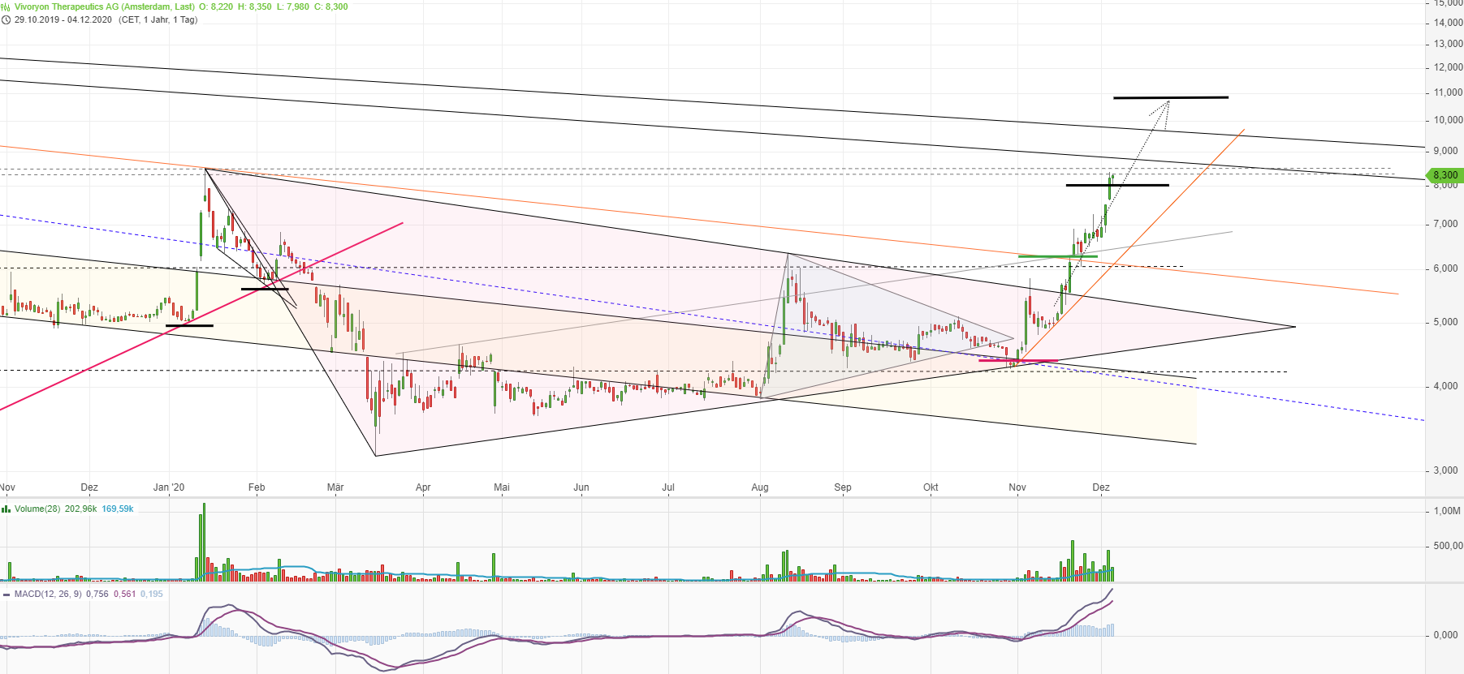
Task: Select the Vivoryon Therapeutics AG chart title
Action: pos(105,6)
